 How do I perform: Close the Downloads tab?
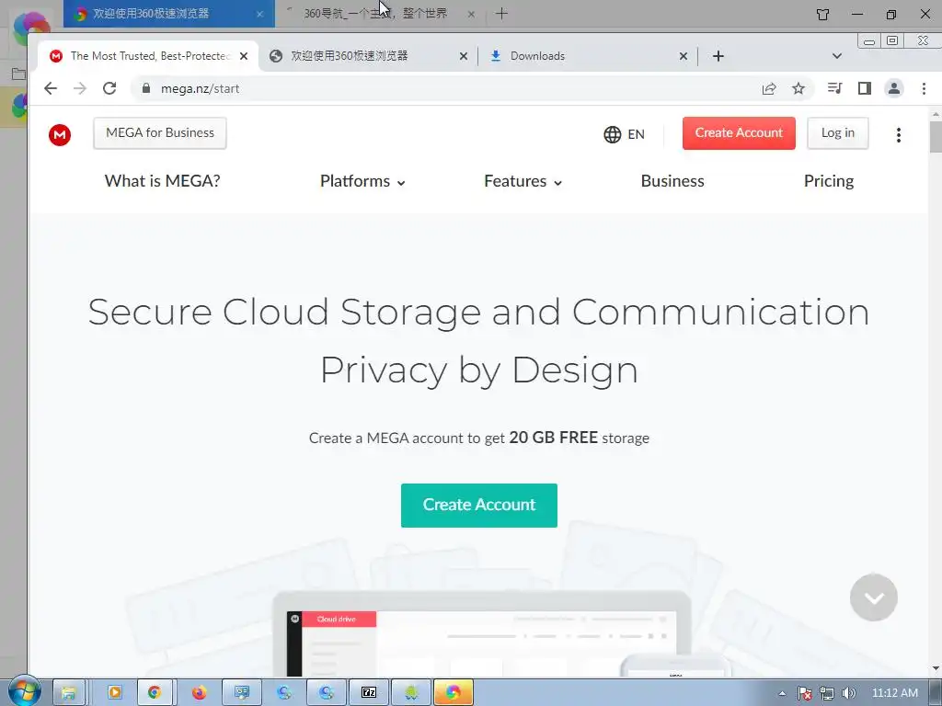click(x=684, y=56)
